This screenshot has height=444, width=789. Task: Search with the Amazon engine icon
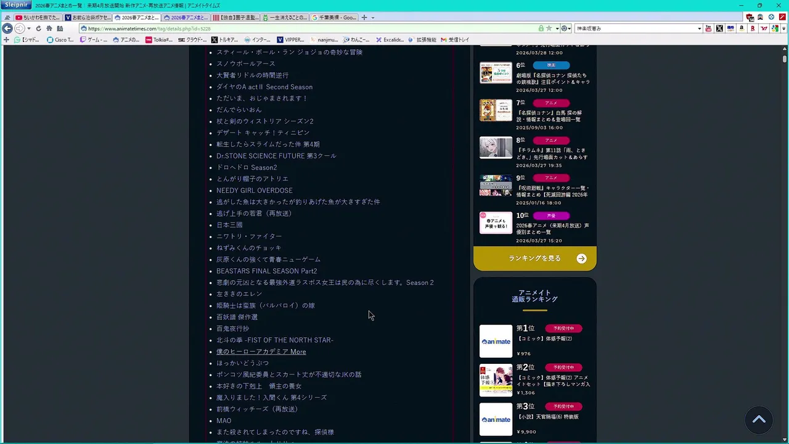(742, 28)
